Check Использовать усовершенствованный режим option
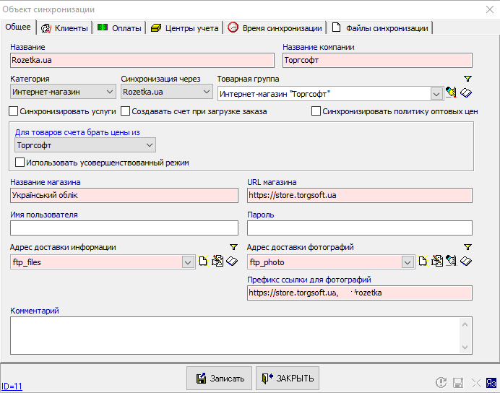Image resolution: width=500 pixels, height=393 pixels. tap(20, 163)
